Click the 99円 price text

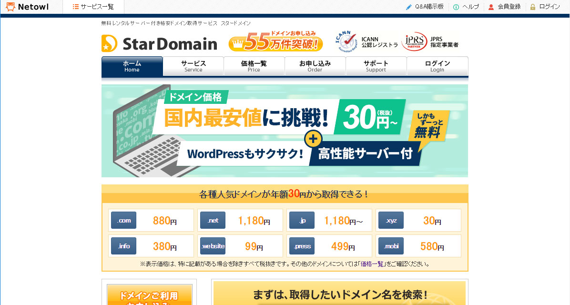click(254, 246)
